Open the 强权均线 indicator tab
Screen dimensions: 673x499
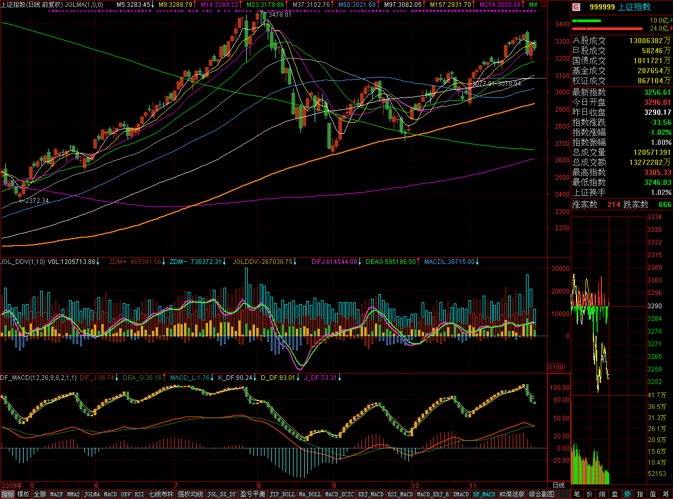(x=190, y=494)
